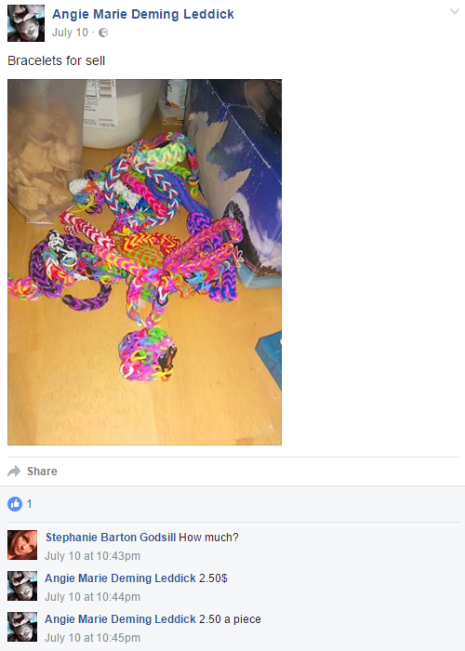Screen dimensions: 465x651
Task: Open 'July 10 at 10:45pm' comment timestamp
Action: 93,638
